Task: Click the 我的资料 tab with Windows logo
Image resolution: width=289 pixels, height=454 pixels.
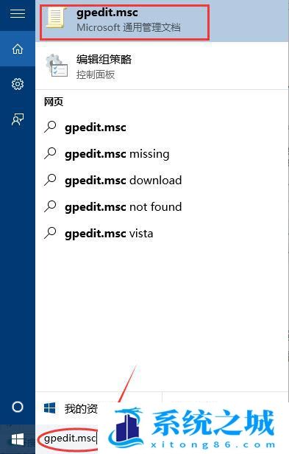Action: coord(71,408)
